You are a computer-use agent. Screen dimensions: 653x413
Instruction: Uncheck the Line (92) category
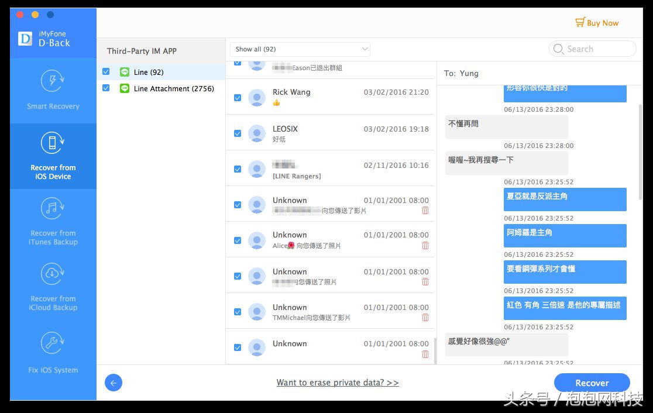pyautogui.click(x=106, y=71)
